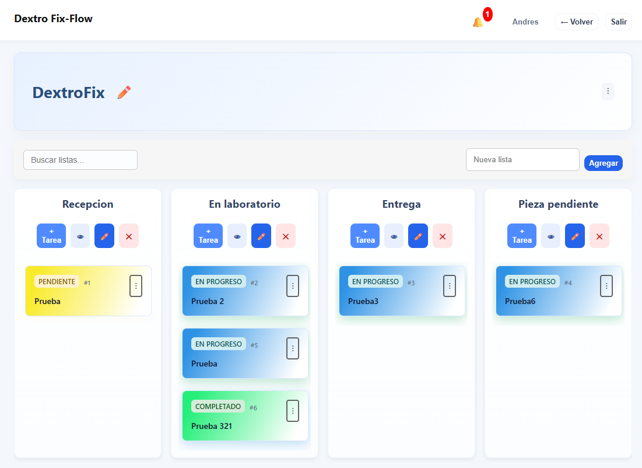The width and height of the screenshot is (642, 468).
Task: Delete the Entrega list with X icon
Action: tap(443, 236)
